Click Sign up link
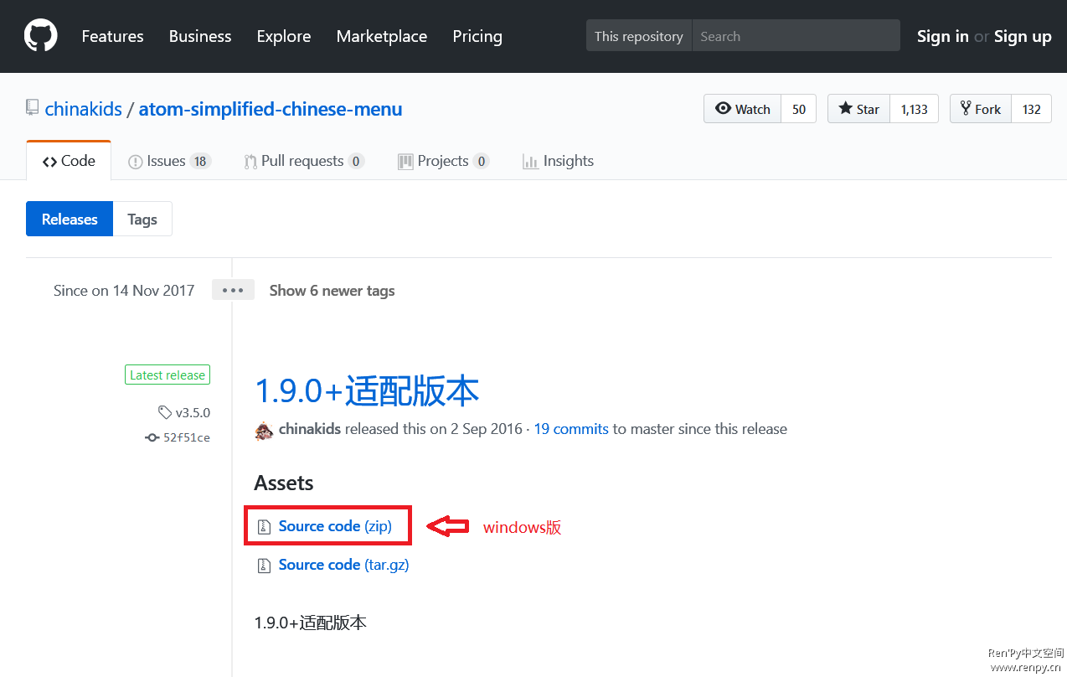The image size is (1067, 677). 1023,36
